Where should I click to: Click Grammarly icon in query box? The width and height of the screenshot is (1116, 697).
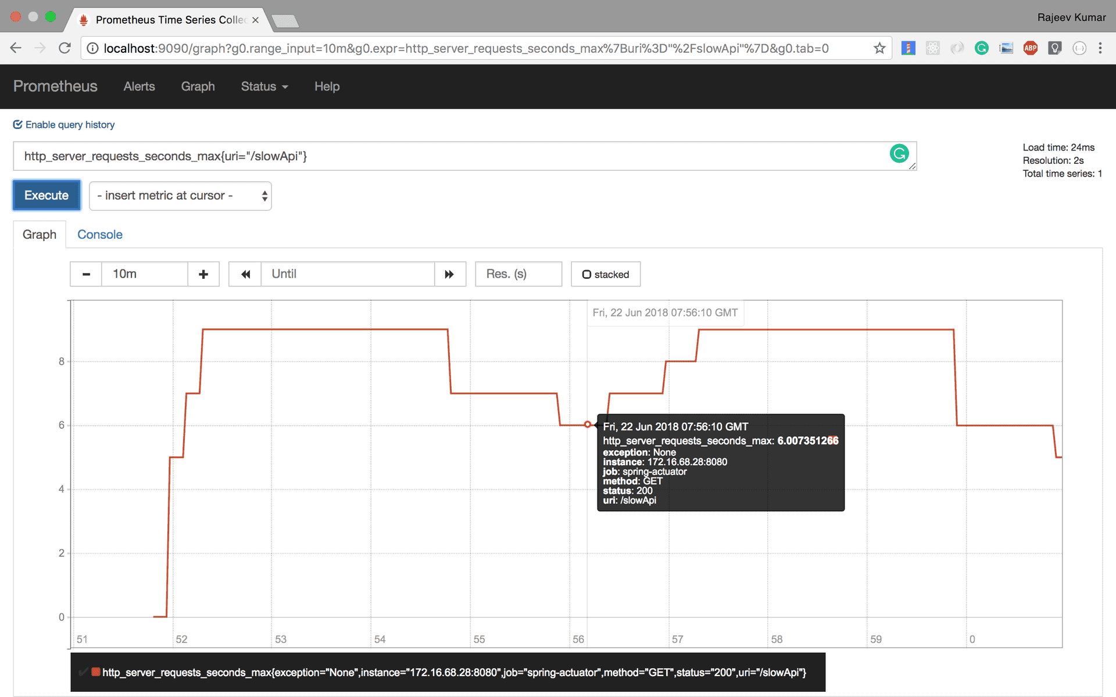(x=899, y=153)
